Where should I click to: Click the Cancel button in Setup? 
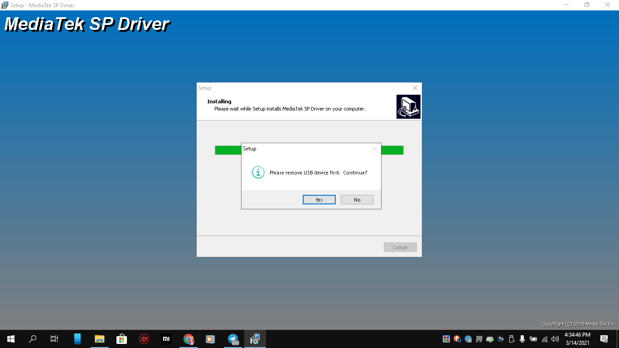[x=400, y=247]
